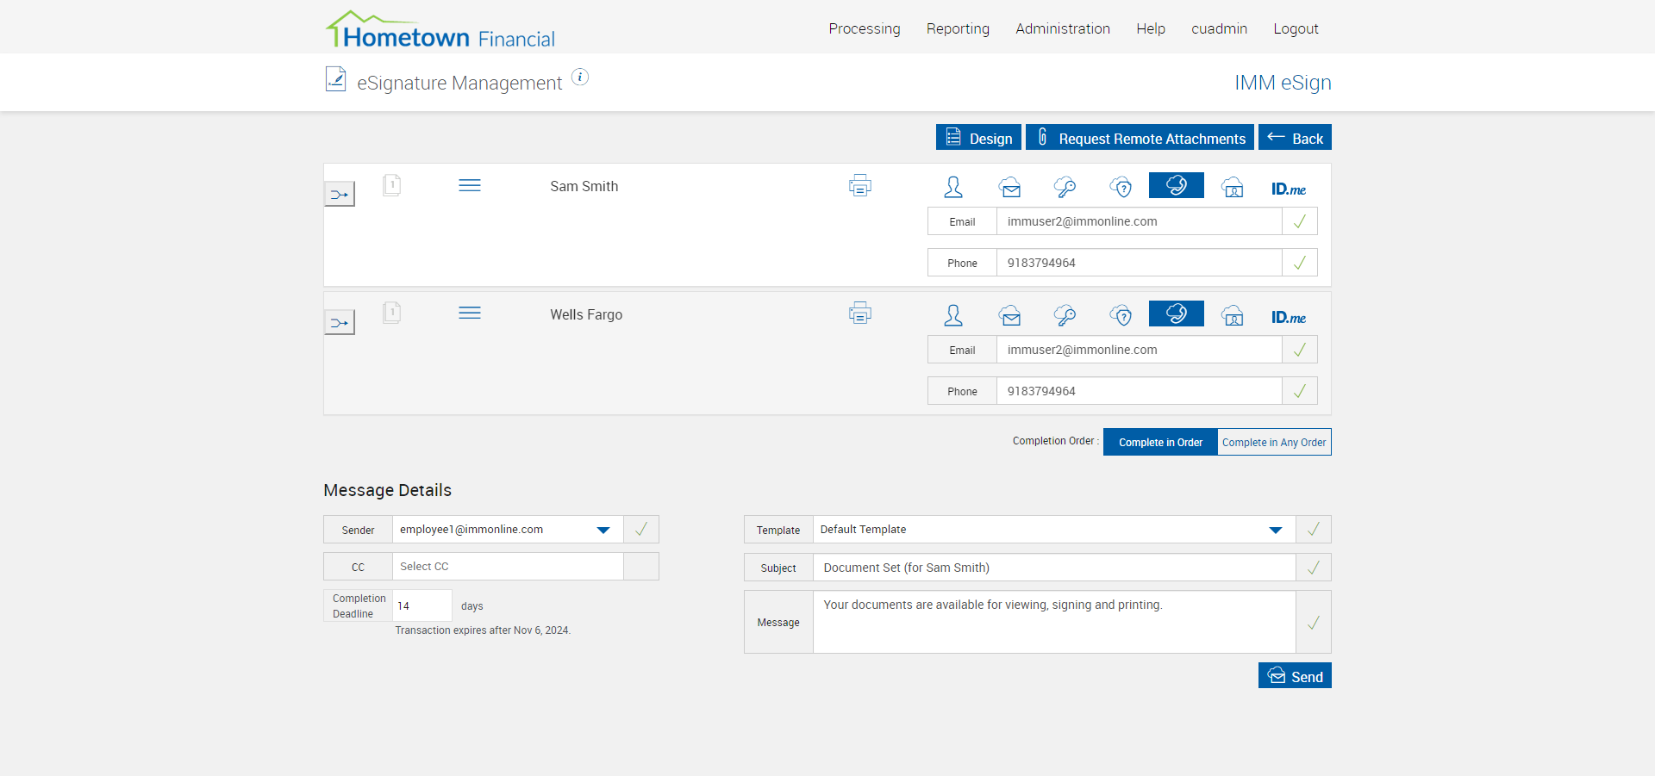The height and width of the screenshot is (776, 1655).
Task: Choose ID.me verification for Sam Smith
Action: [x=1289, y=189]
